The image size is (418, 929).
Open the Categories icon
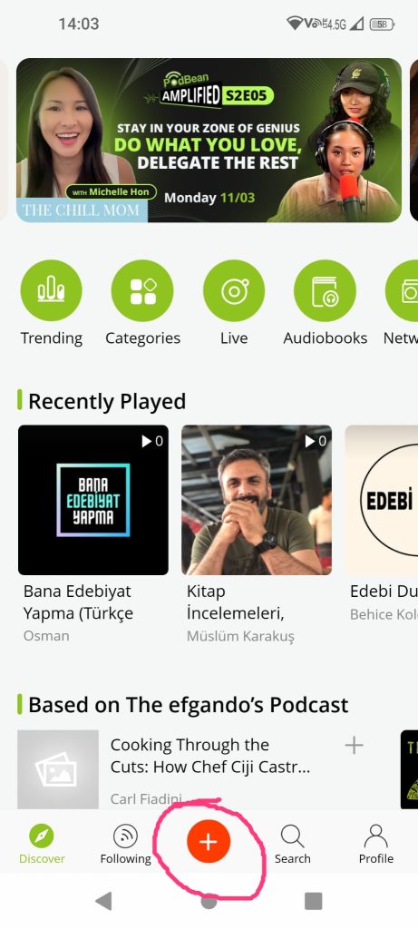(142, 290)
